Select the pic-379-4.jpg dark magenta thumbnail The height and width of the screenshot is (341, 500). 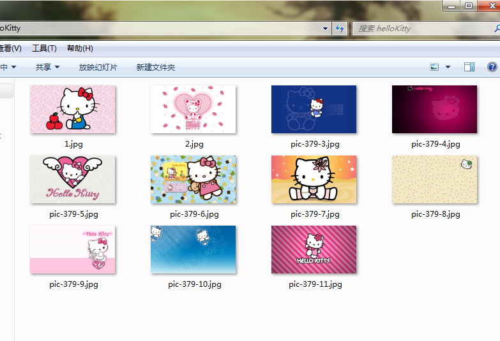click(435, 109)
